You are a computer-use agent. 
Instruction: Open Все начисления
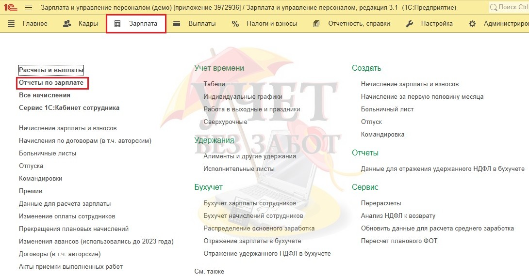click(45, 95)
